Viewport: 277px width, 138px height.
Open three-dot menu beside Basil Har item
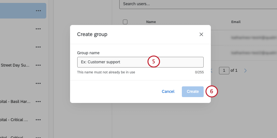coord(38,102)
